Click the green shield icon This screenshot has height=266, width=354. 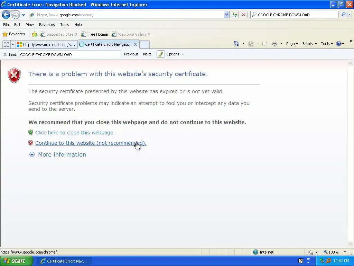tap(31, 132)
